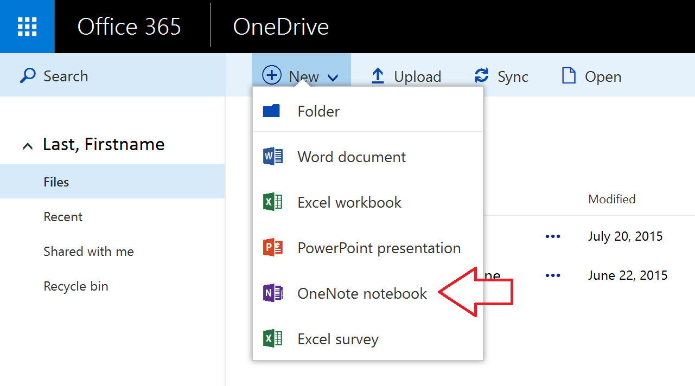Collapse the Last, Firstname section chevron
This screenshot has width=695, height=386.
click(x=27, y=146)
